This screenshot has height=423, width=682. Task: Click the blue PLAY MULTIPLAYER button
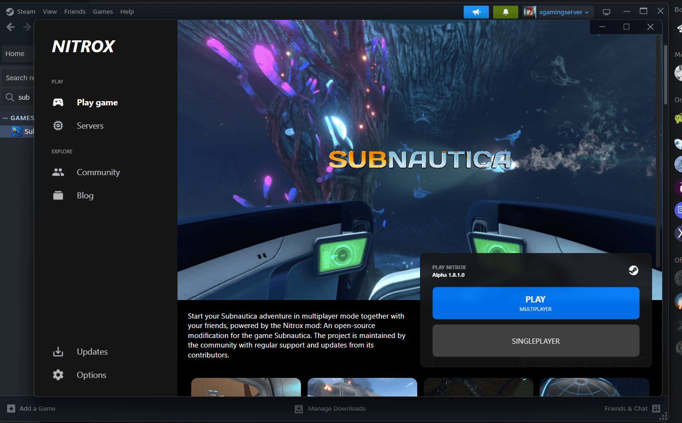pos(536,303)
